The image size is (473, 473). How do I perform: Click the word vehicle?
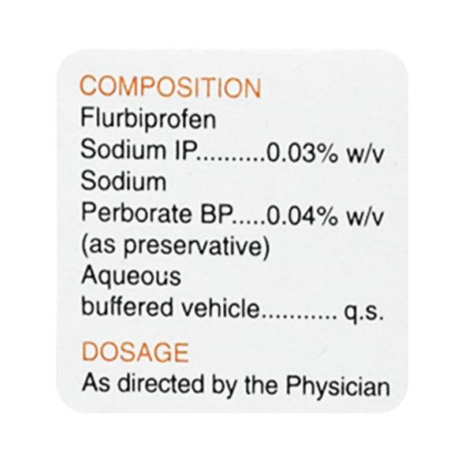tap(220, 308)
